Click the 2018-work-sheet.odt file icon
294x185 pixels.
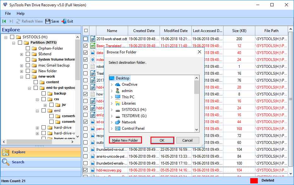click(x=93, y=39)
